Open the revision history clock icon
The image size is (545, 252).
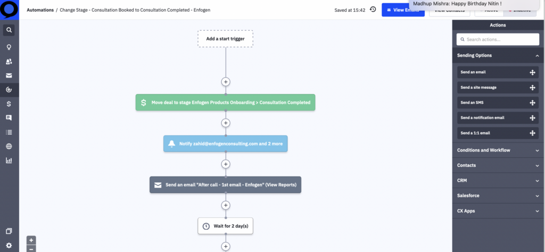[373, 10]
